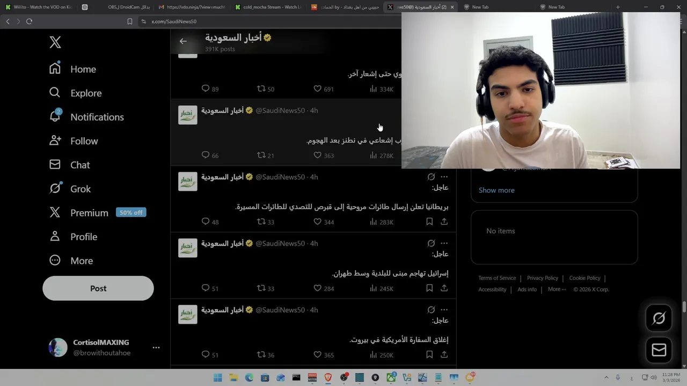Open Notifications in the sidebar
The height and width of the screenshot is (386, 687).
pyautogui.click(x=86, y=117)
